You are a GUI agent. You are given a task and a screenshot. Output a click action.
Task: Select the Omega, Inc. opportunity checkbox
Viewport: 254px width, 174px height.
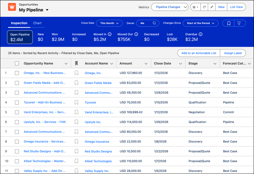click(x=17, y=73)
